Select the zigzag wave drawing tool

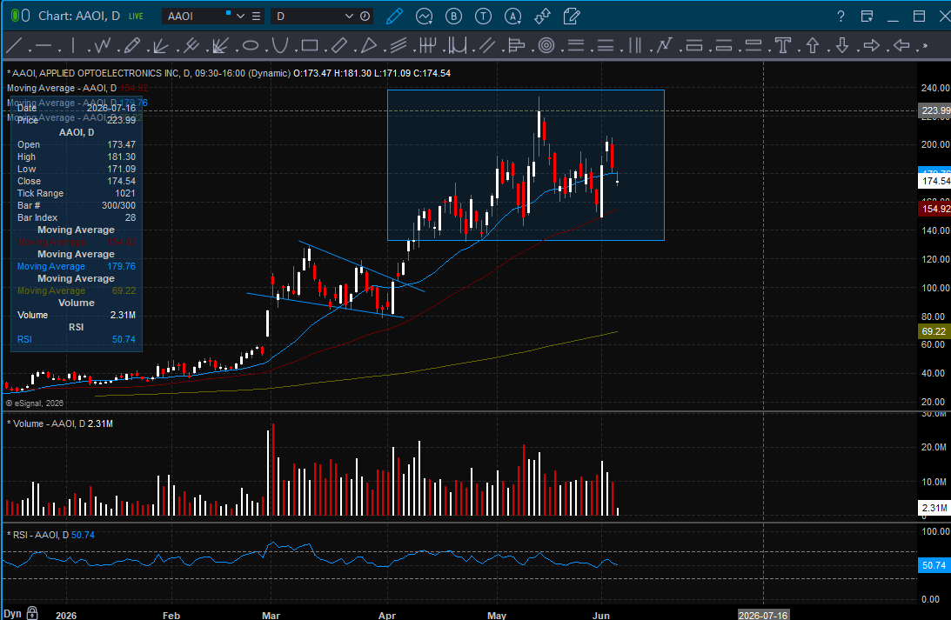[x=102, y=45]
